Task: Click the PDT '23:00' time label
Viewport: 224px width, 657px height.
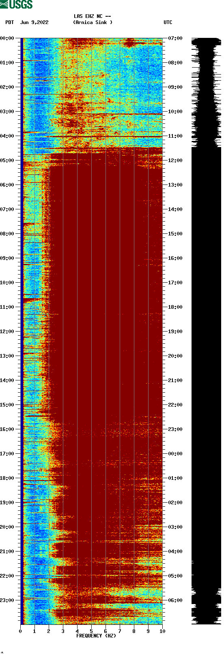Action: pyautogui.click(x=7, y=600)
